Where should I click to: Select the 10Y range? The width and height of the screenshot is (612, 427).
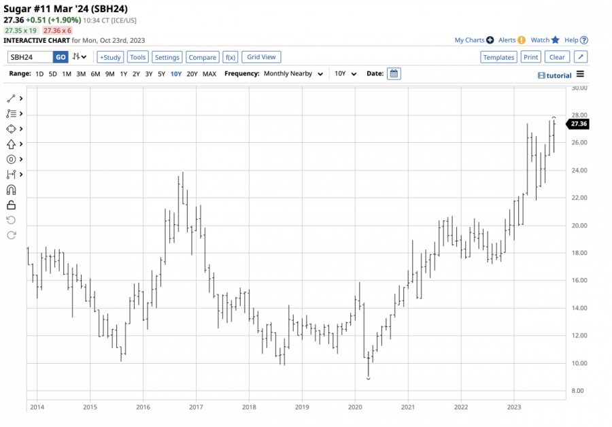click(x=176, y=73)
